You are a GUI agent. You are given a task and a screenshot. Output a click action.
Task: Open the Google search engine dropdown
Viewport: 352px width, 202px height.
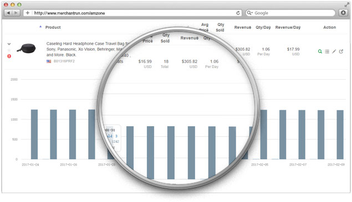click(x=249, y=13)
